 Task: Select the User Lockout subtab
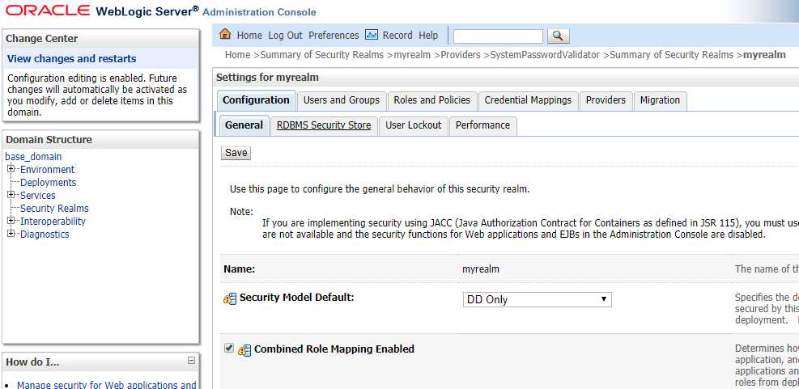click(x=413, y=125)
